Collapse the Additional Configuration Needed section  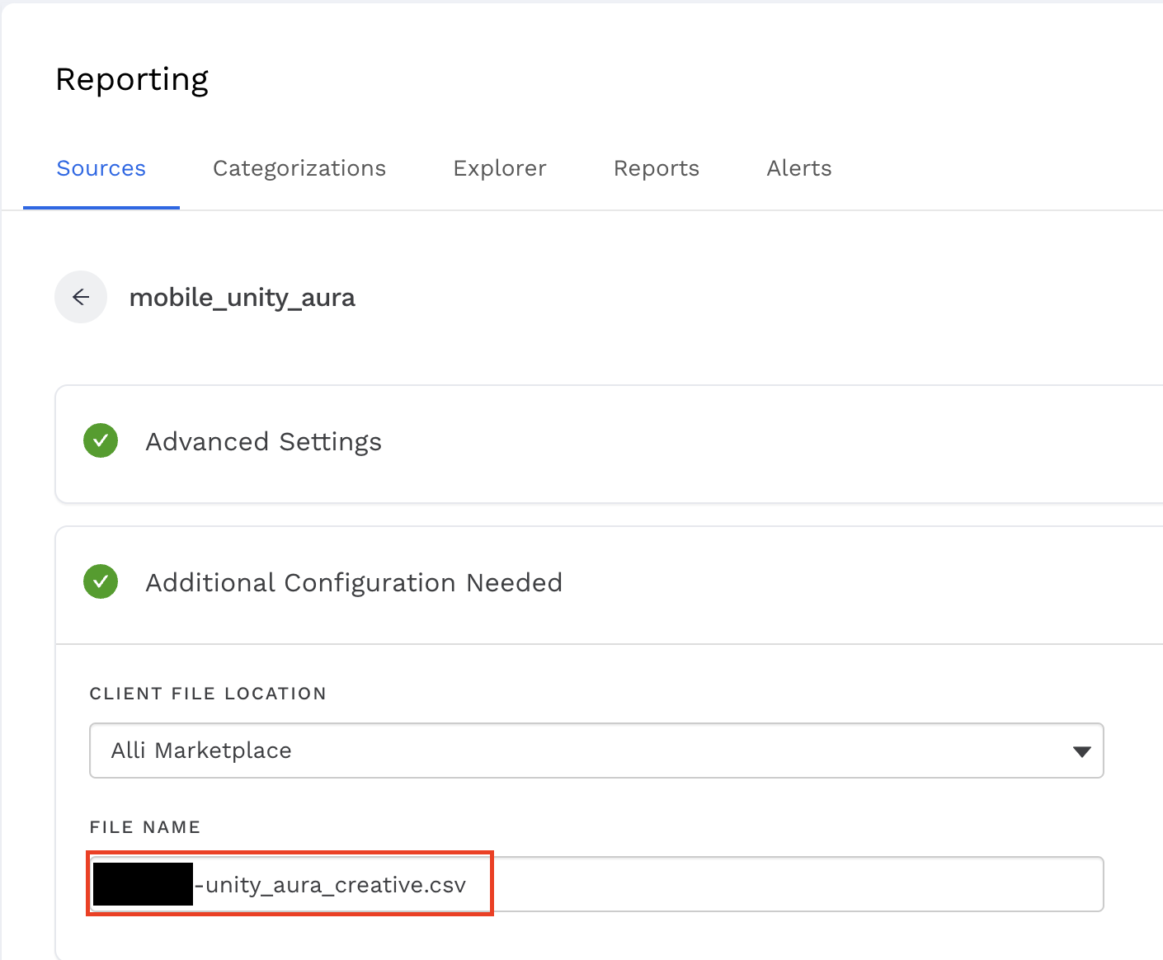pyautogui.click(x=354, y=583)
